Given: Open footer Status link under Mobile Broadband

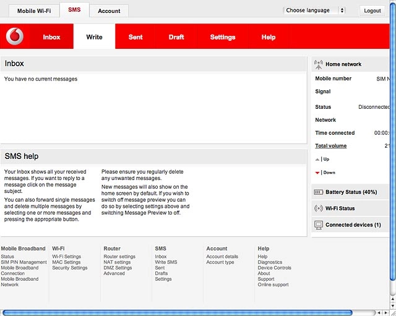Looking at the screenshot, I should (7, 257).
